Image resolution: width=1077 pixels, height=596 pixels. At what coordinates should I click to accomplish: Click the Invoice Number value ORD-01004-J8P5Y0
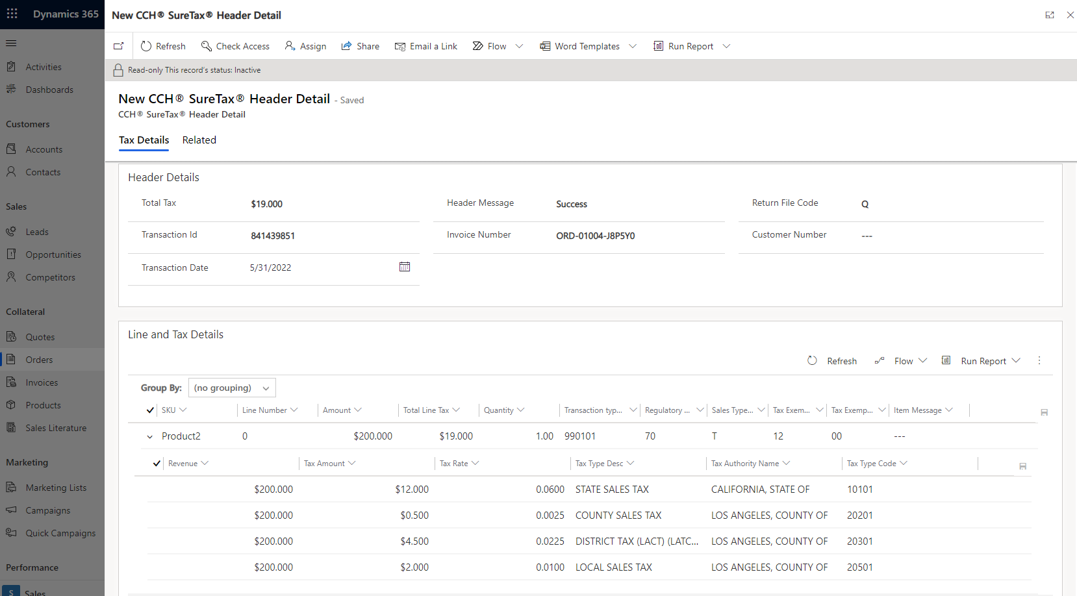pyautogui.click(x=596, y=236)
